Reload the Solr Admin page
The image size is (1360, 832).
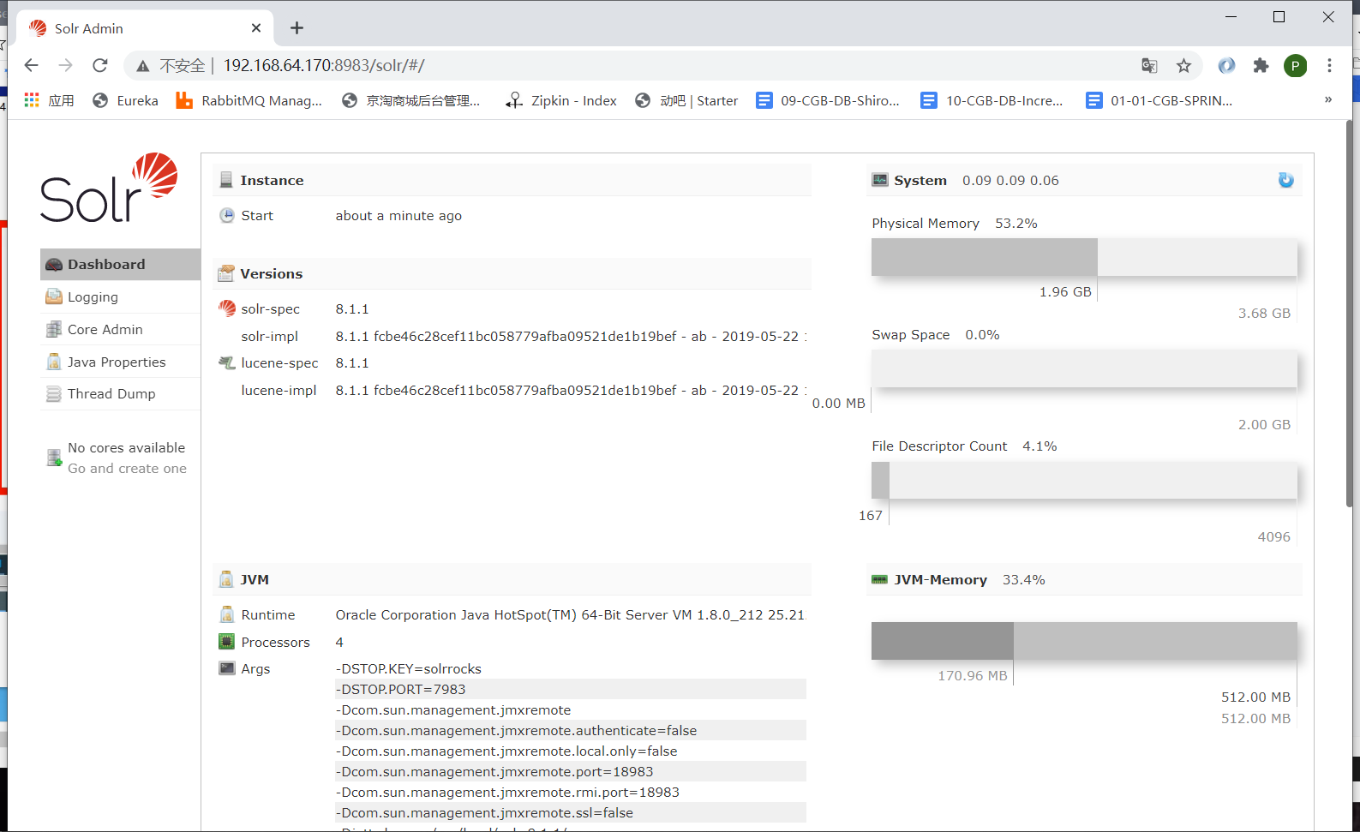[x=100, y=65]
